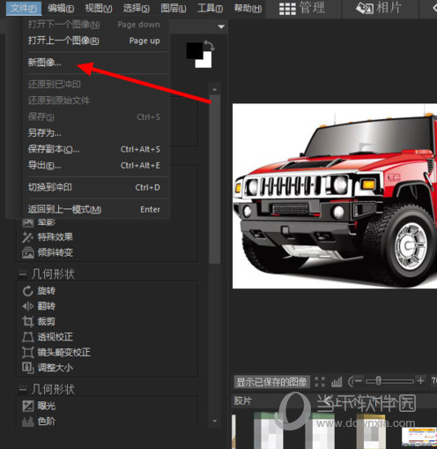The width and height of the screenshot is (437, 449).
Task: Open the 编辑 menu
Action: [x=61, y=8]
